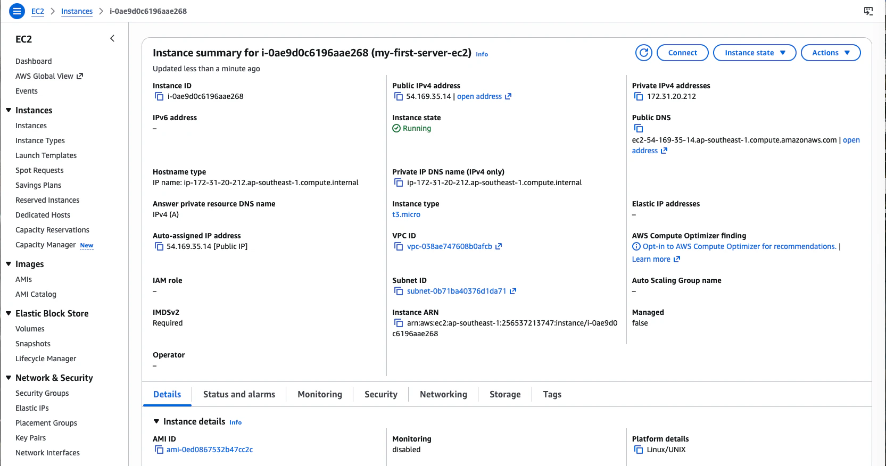Copy the Public IPv4 address
The width and height of the screenshot is (886, 466).
click(x=399, y=96)
